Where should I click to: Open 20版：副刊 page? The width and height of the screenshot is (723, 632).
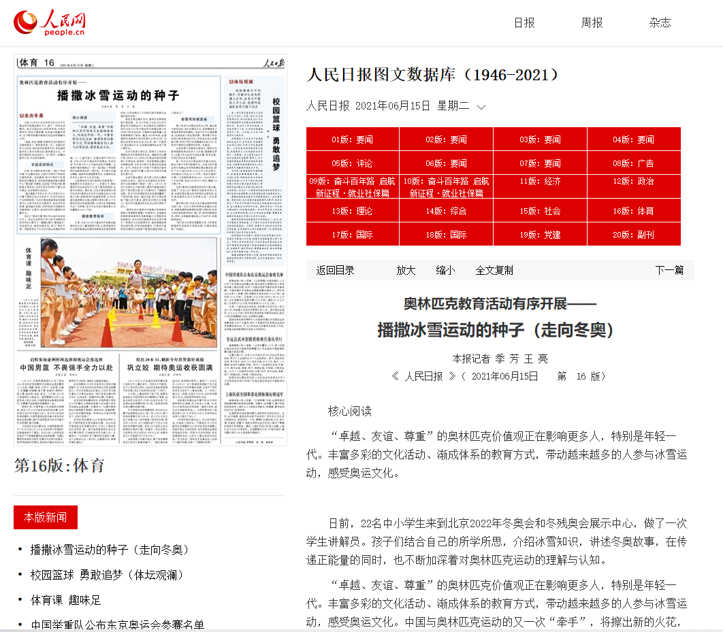pyautogui.click(x=634, y=235)
